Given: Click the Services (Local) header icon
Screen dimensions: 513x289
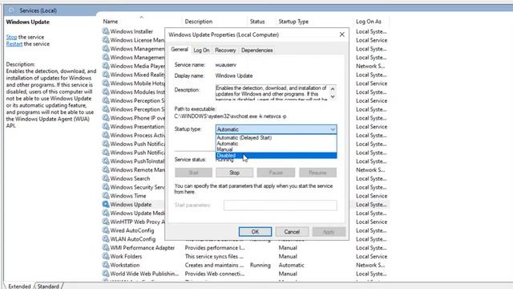Looking at the screenshot, I should [x=11, y=10].
